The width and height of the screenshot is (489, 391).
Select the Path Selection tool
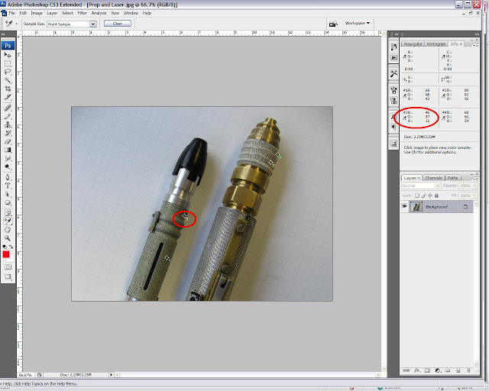pos(8,194)
